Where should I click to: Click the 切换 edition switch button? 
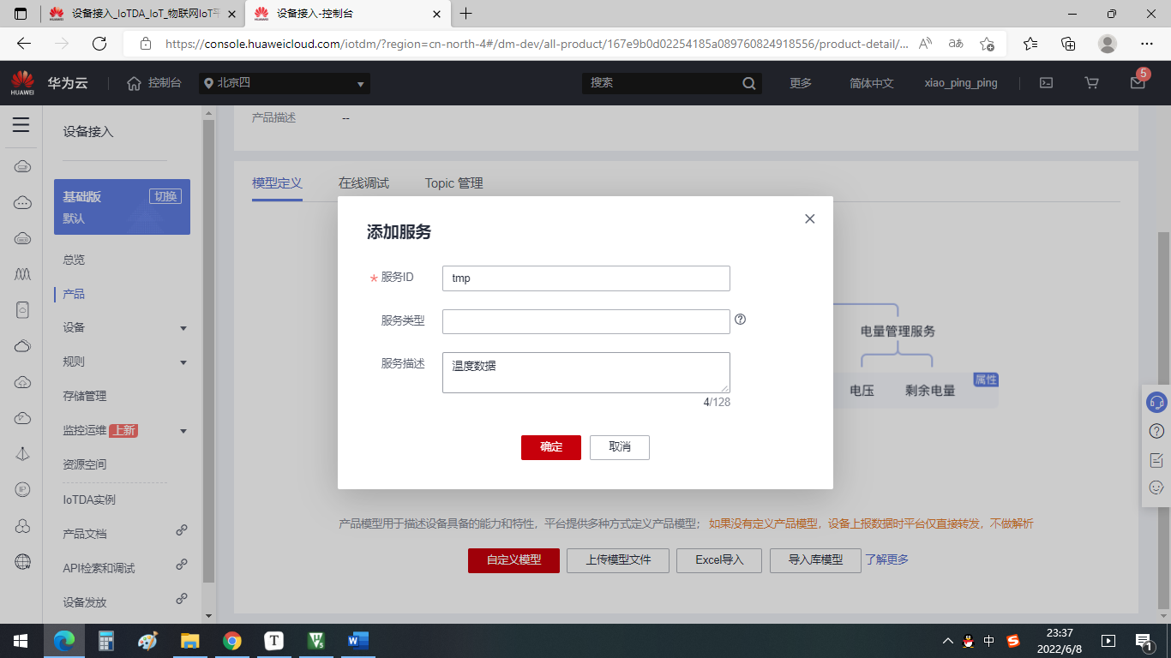165,196
